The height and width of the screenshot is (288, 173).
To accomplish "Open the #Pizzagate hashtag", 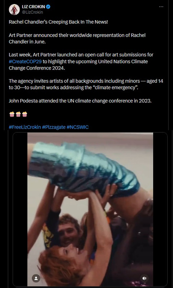I will (54, 127).
